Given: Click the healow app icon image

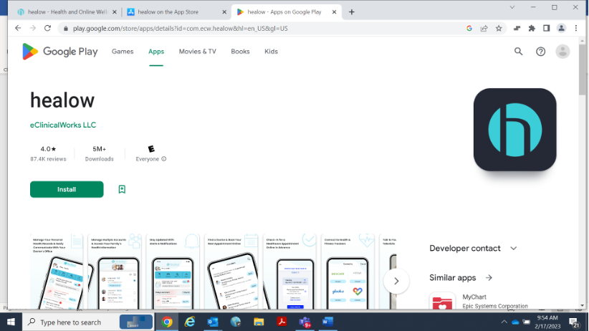Looking at the screenshot, I should tap(514, 130).
